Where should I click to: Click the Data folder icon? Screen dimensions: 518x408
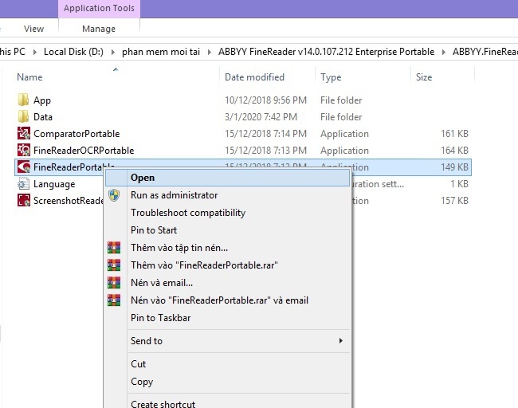point(23,116)
